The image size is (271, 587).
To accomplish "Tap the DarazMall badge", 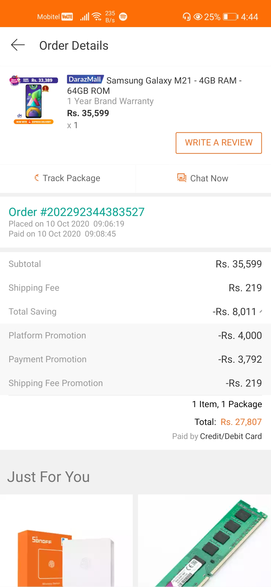I will 85,79.
